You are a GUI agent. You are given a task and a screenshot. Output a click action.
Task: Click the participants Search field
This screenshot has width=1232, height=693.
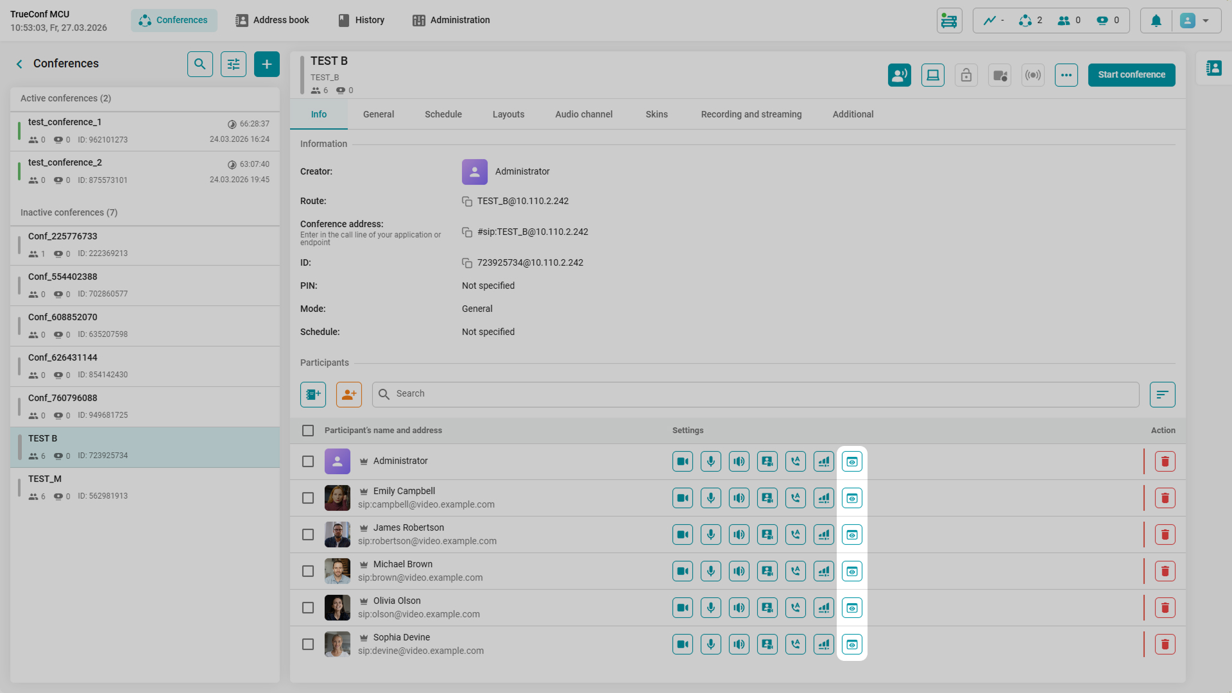[x=757, y=394]
